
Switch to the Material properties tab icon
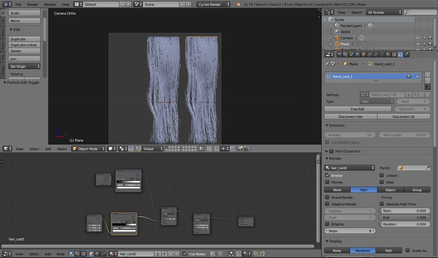(x=388, y=54)
